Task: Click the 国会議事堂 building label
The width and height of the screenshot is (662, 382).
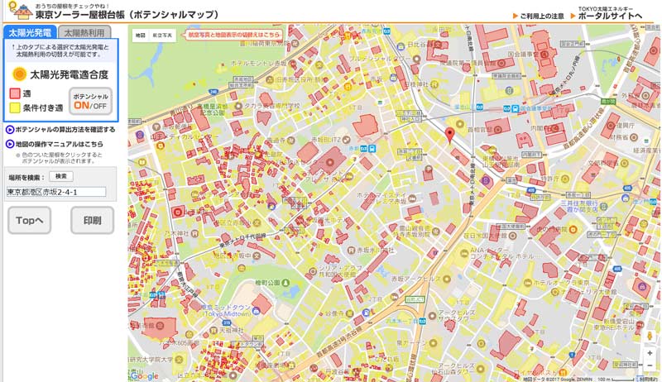Action: (524, 54)
